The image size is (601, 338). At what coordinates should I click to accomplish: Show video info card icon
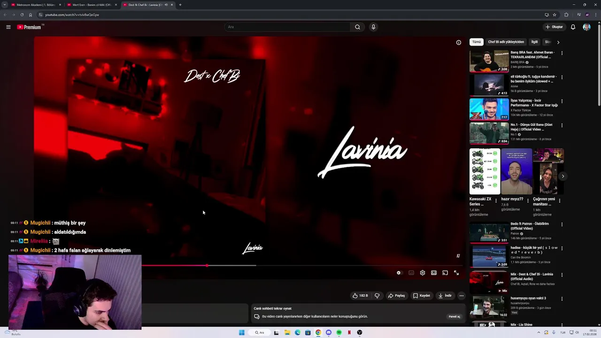pyautogui.click(x=459, y=42)
